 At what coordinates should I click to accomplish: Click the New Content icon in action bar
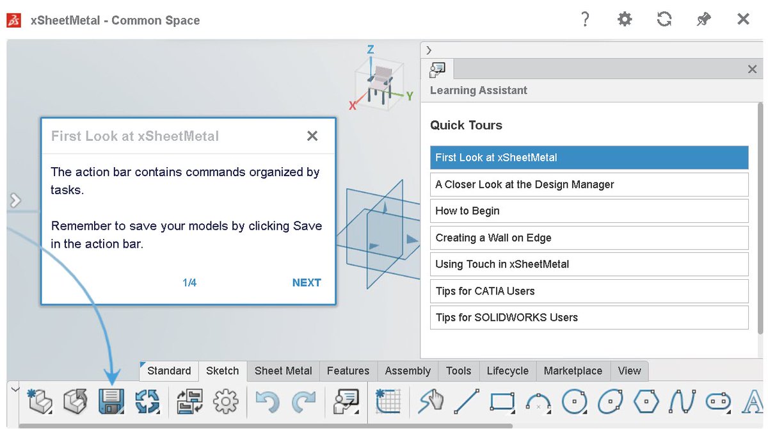[40, 402]
